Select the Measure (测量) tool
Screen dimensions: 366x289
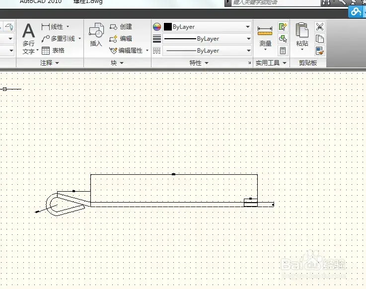pos(265,36)
